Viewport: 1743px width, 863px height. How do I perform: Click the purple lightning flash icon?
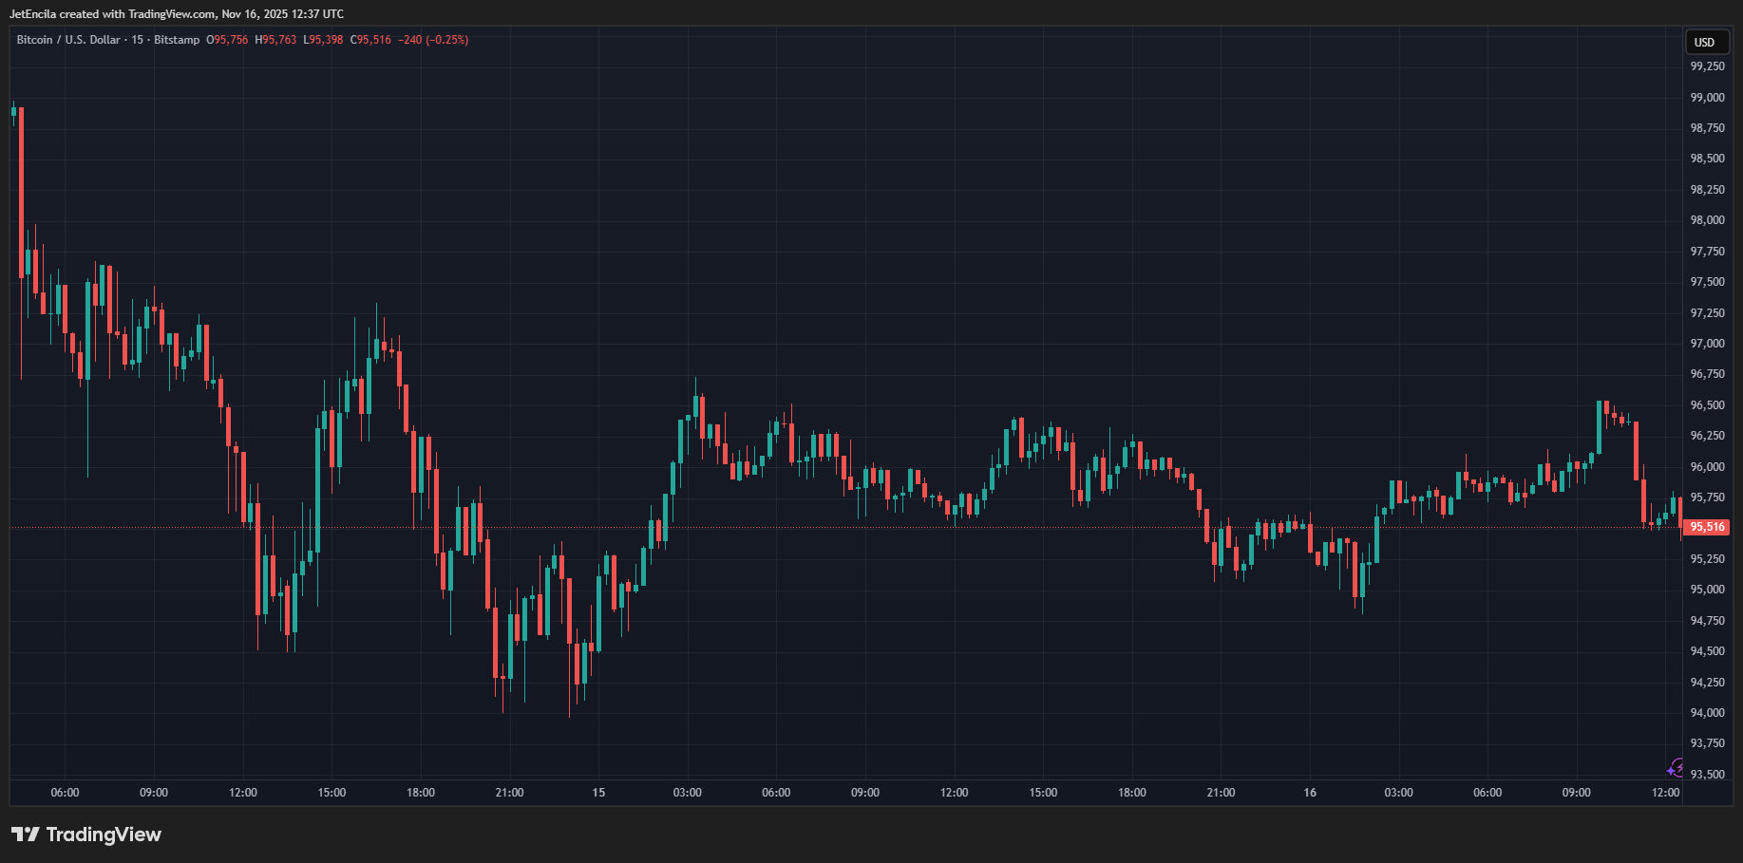pyautogui.click(x=1677, y=767)
